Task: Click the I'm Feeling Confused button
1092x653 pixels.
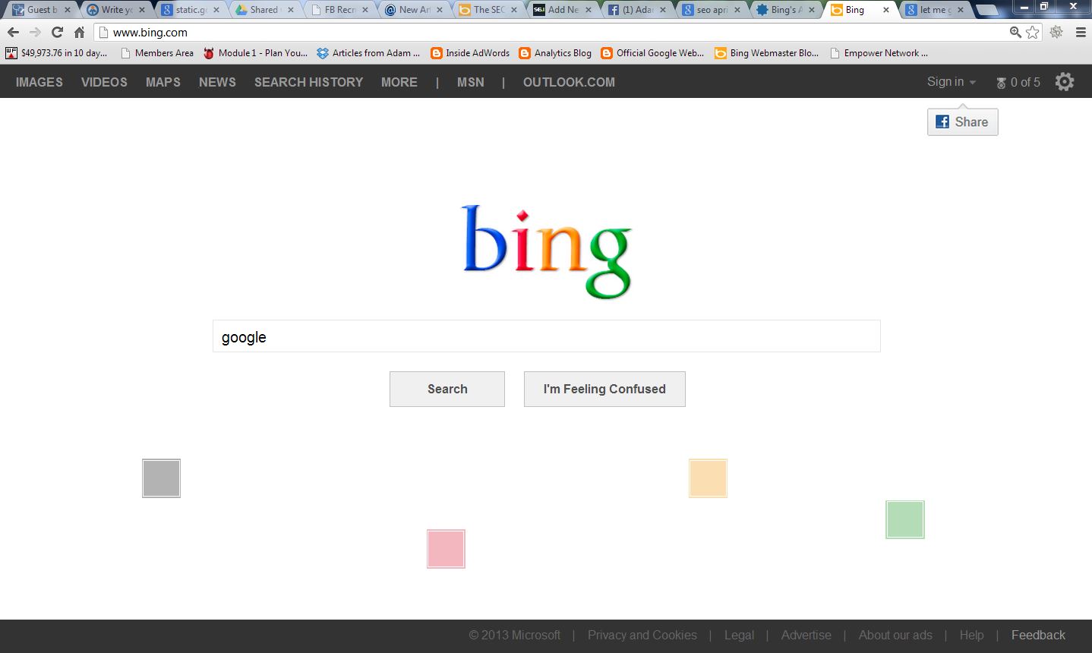Action: click(604, 389)
